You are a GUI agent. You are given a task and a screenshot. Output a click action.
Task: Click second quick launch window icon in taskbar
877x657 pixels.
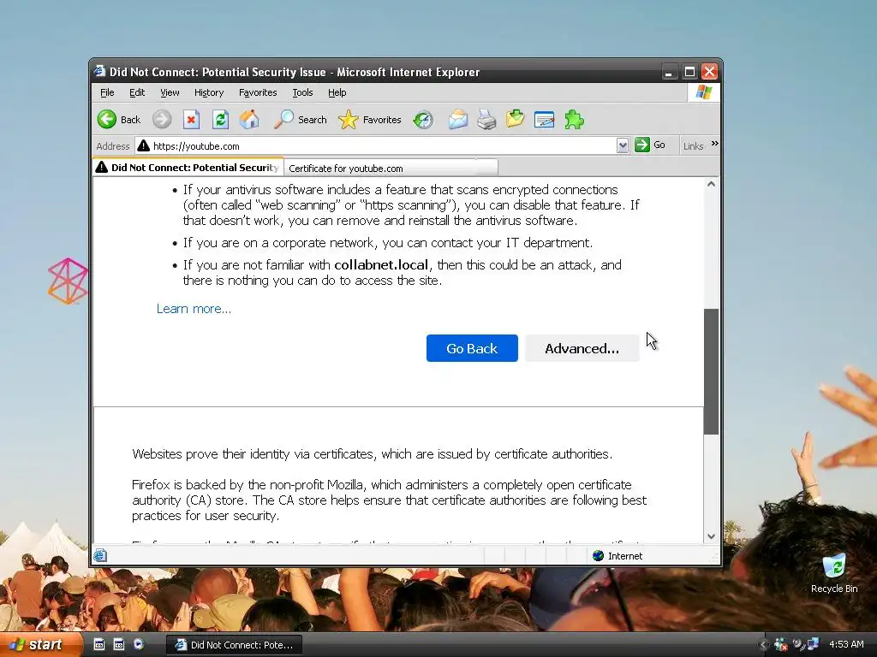[119, 644]
